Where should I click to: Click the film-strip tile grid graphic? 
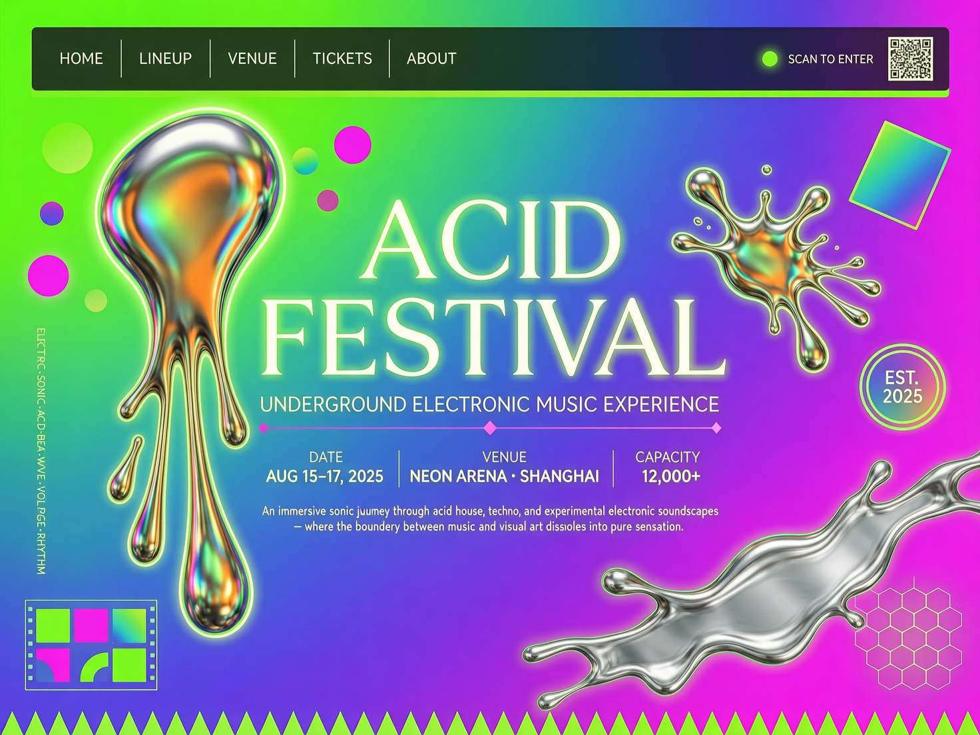pos(91,644)
